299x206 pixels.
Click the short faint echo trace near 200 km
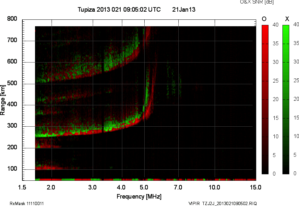(48, 146)
